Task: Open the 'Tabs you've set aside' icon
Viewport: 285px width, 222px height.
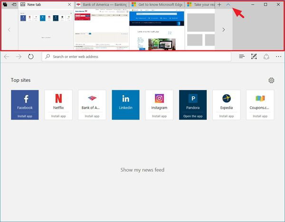Action: pos(5,4)
